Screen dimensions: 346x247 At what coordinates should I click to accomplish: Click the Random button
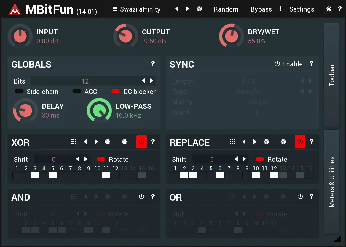pyautogui.click(x=226, y=9)
